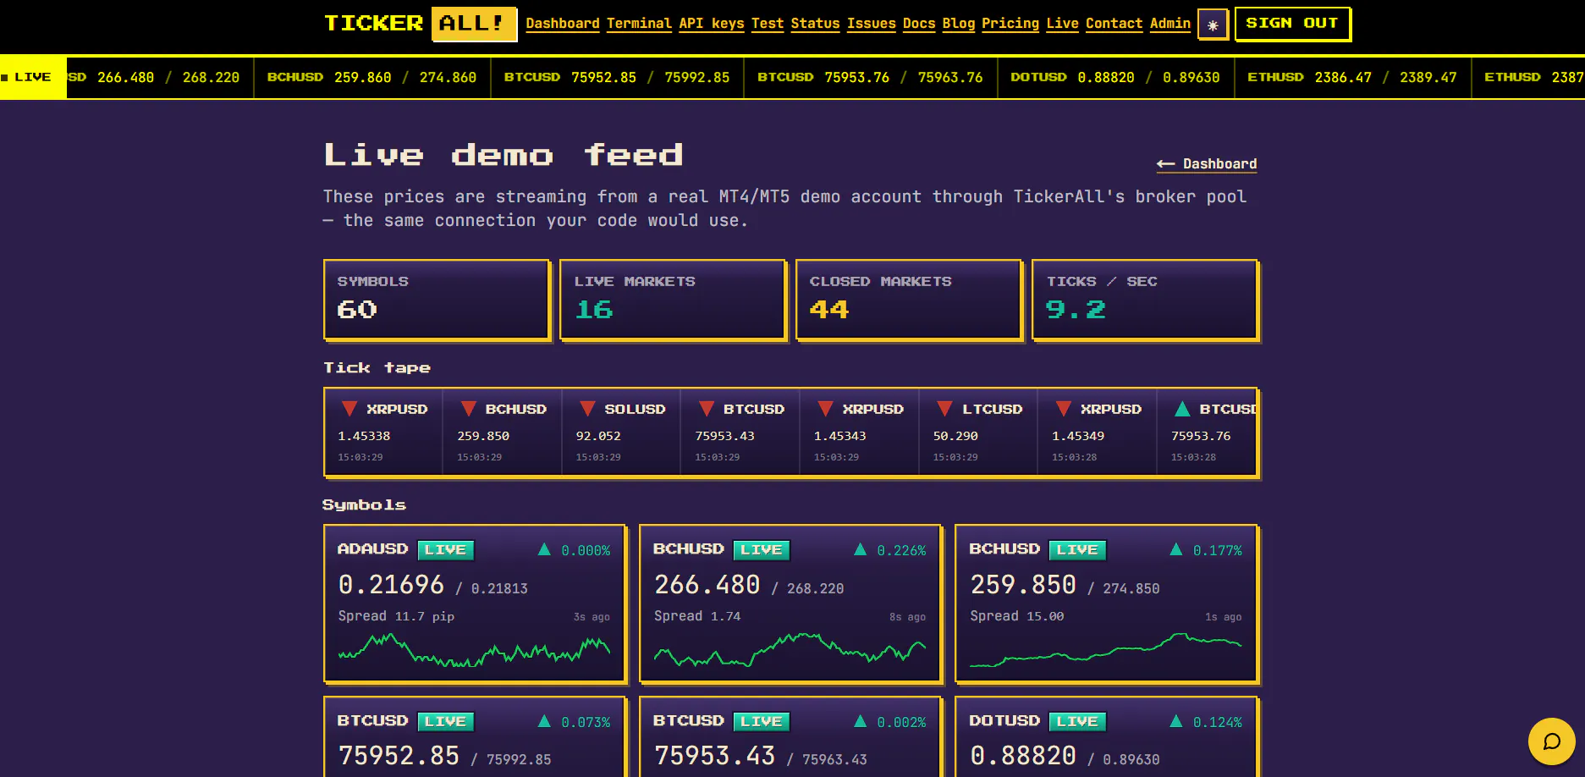Open the Admin nav link
Viewport: 1585px width, 777px height.
[1170, 24]
